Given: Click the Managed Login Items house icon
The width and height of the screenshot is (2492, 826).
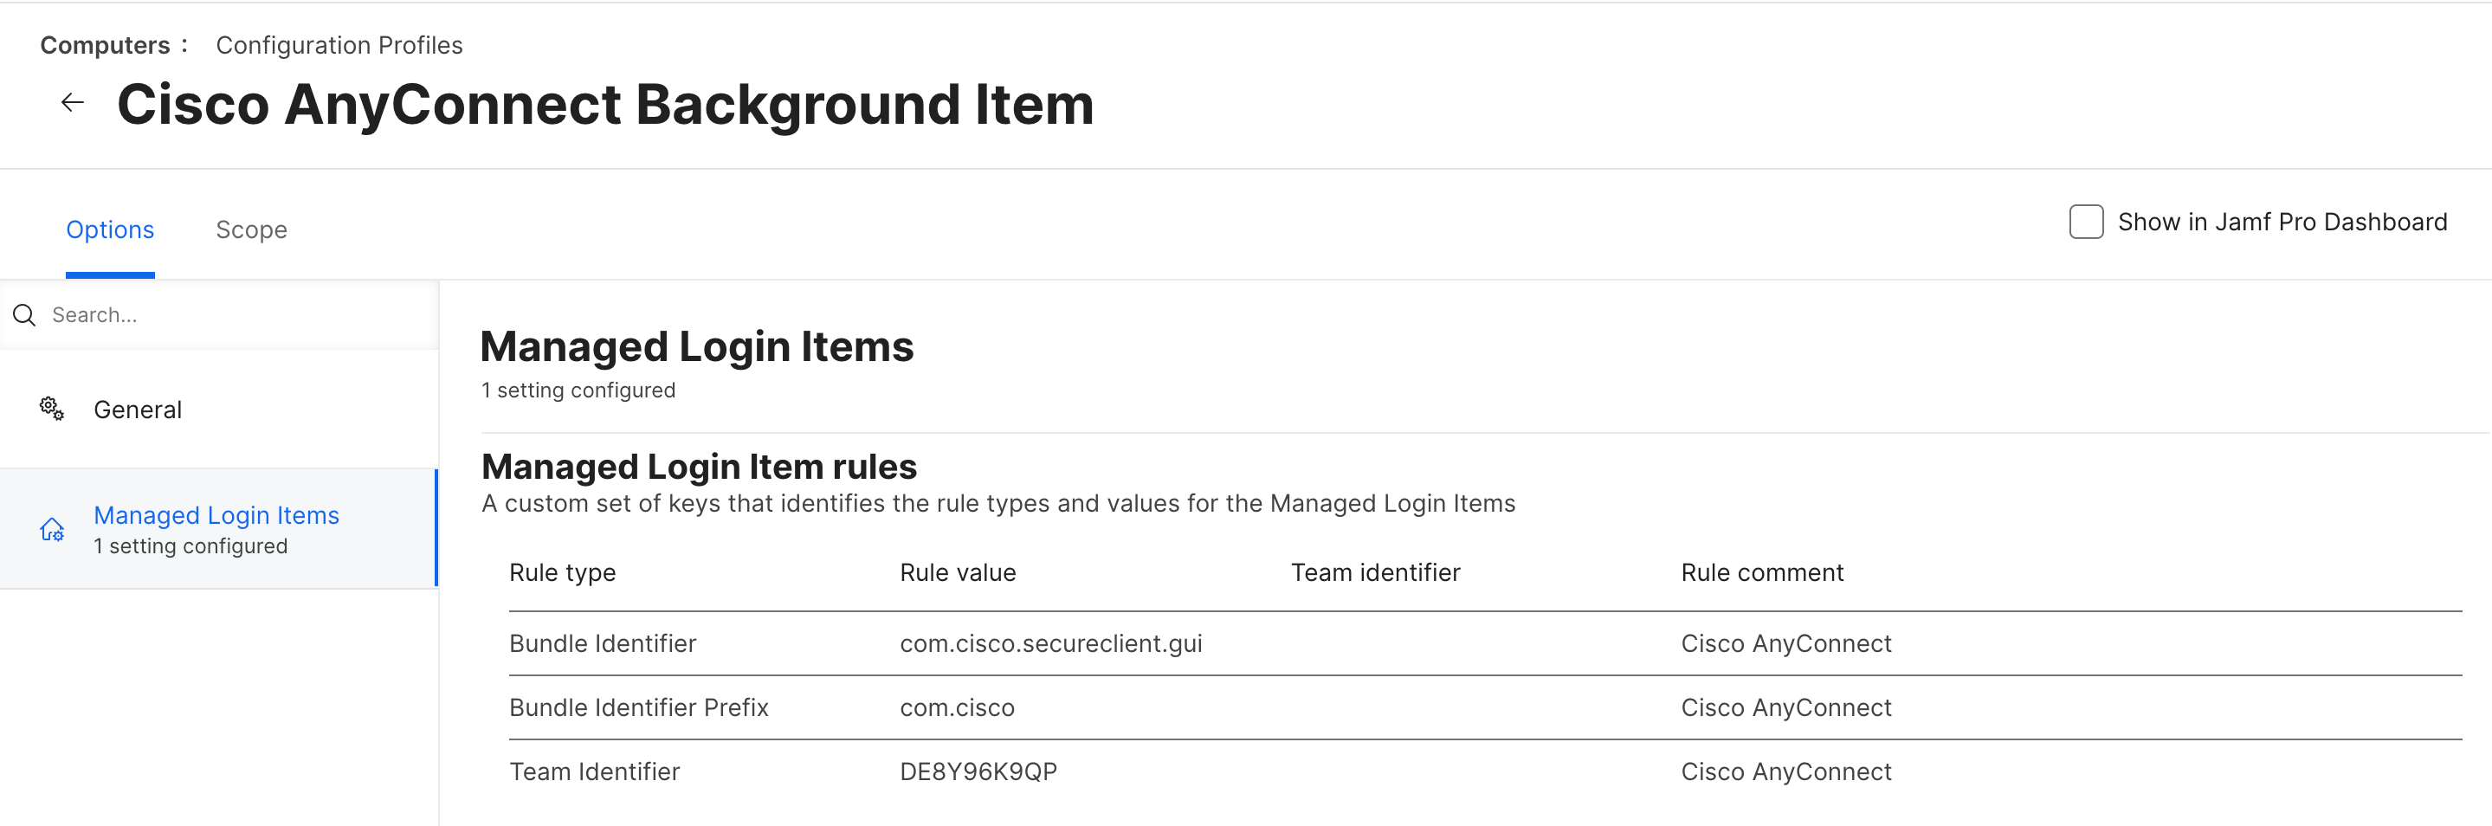Looking at the screenshot, I should [x=51, y=529].
